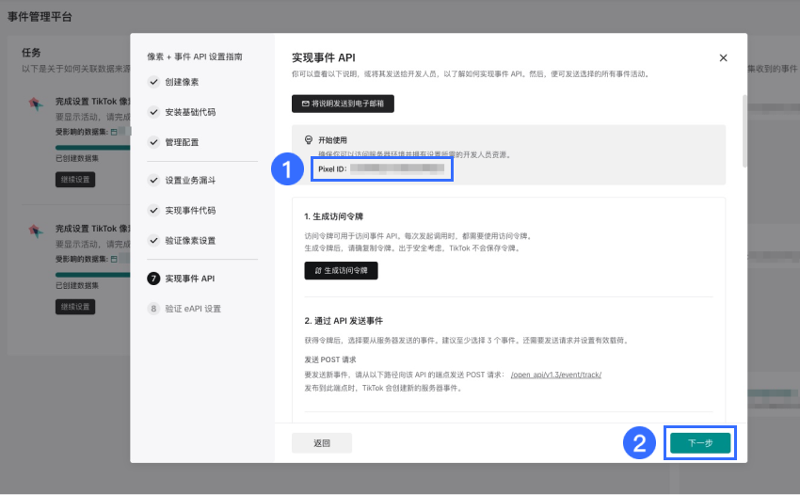
Task: Click the 事件管理平台 page title
Action: 40,17
